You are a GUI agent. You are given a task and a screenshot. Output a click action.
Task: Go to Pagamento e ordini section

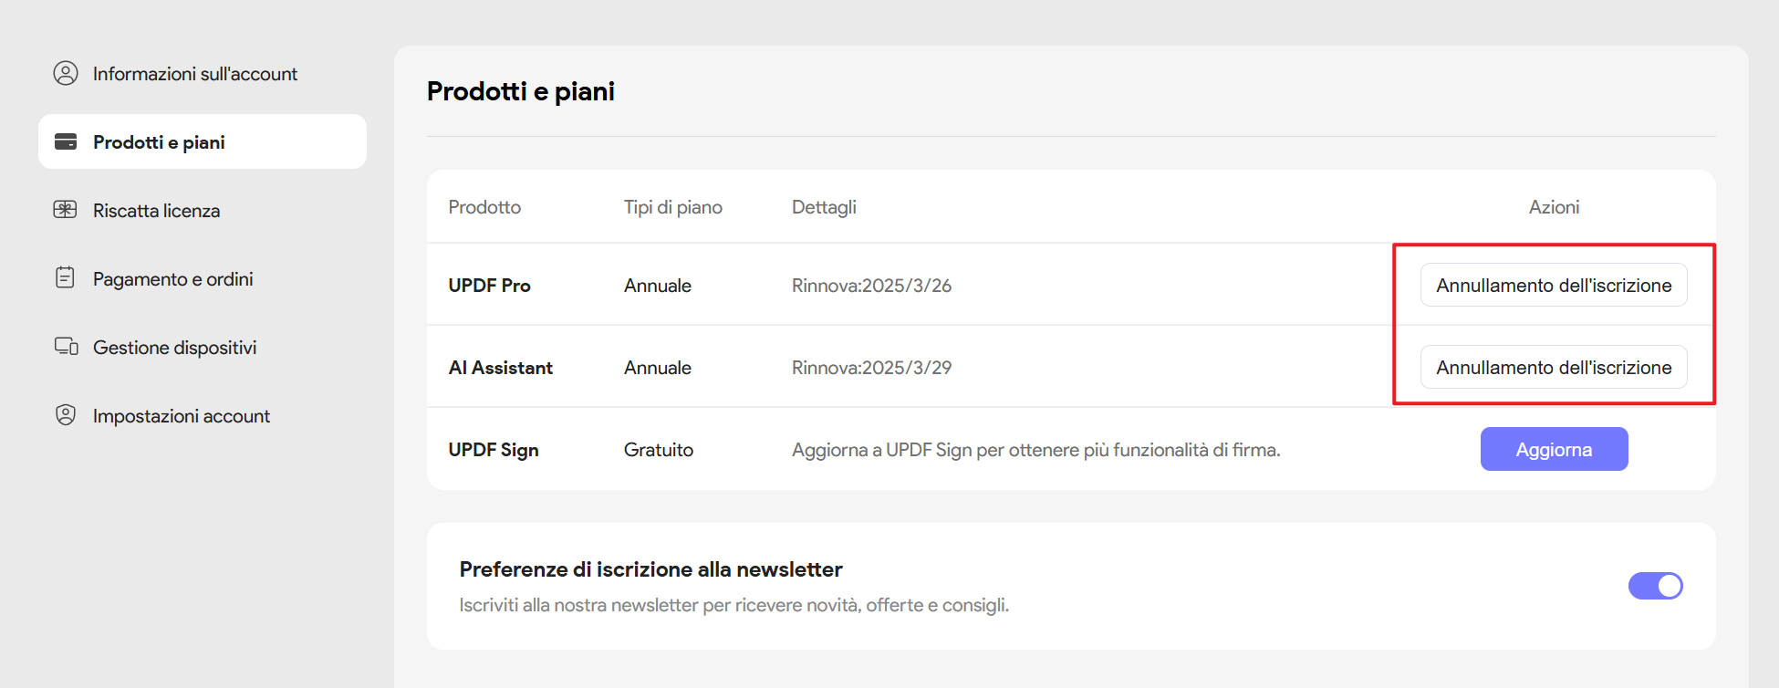pyautogui.click(x=172, y=279)
